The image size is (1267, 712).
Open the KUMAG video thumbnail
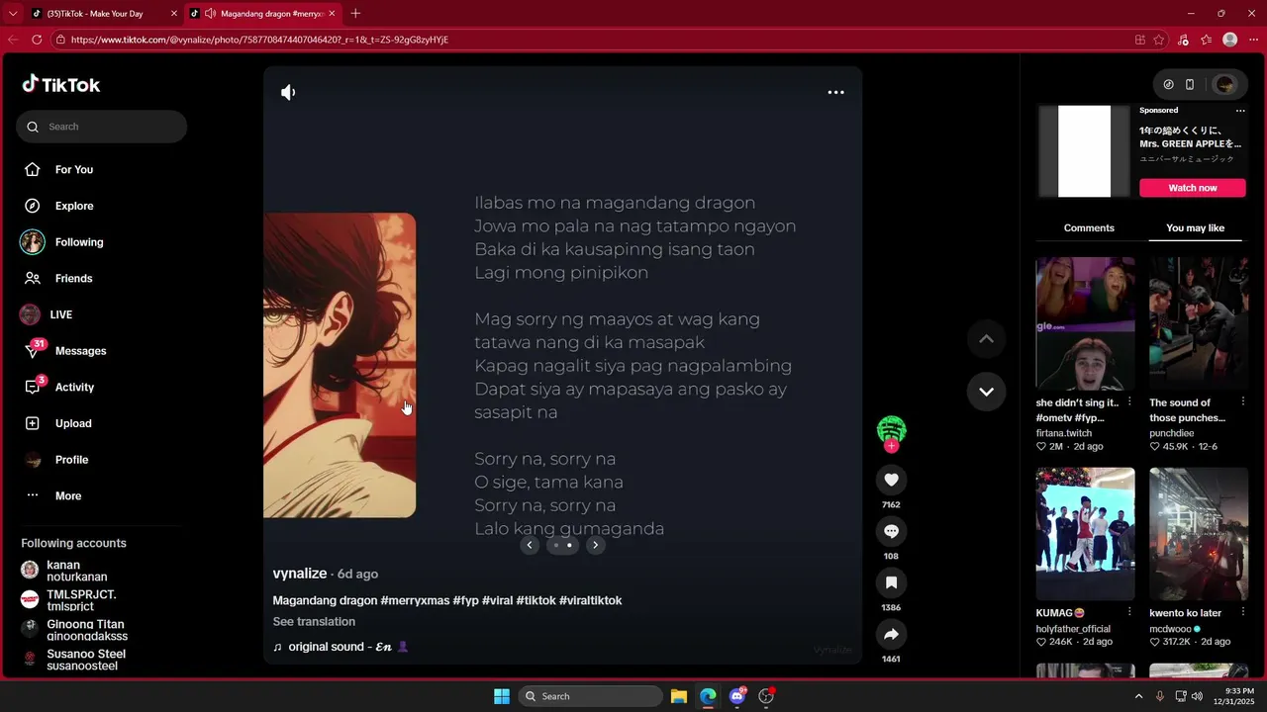[1085, 534]
